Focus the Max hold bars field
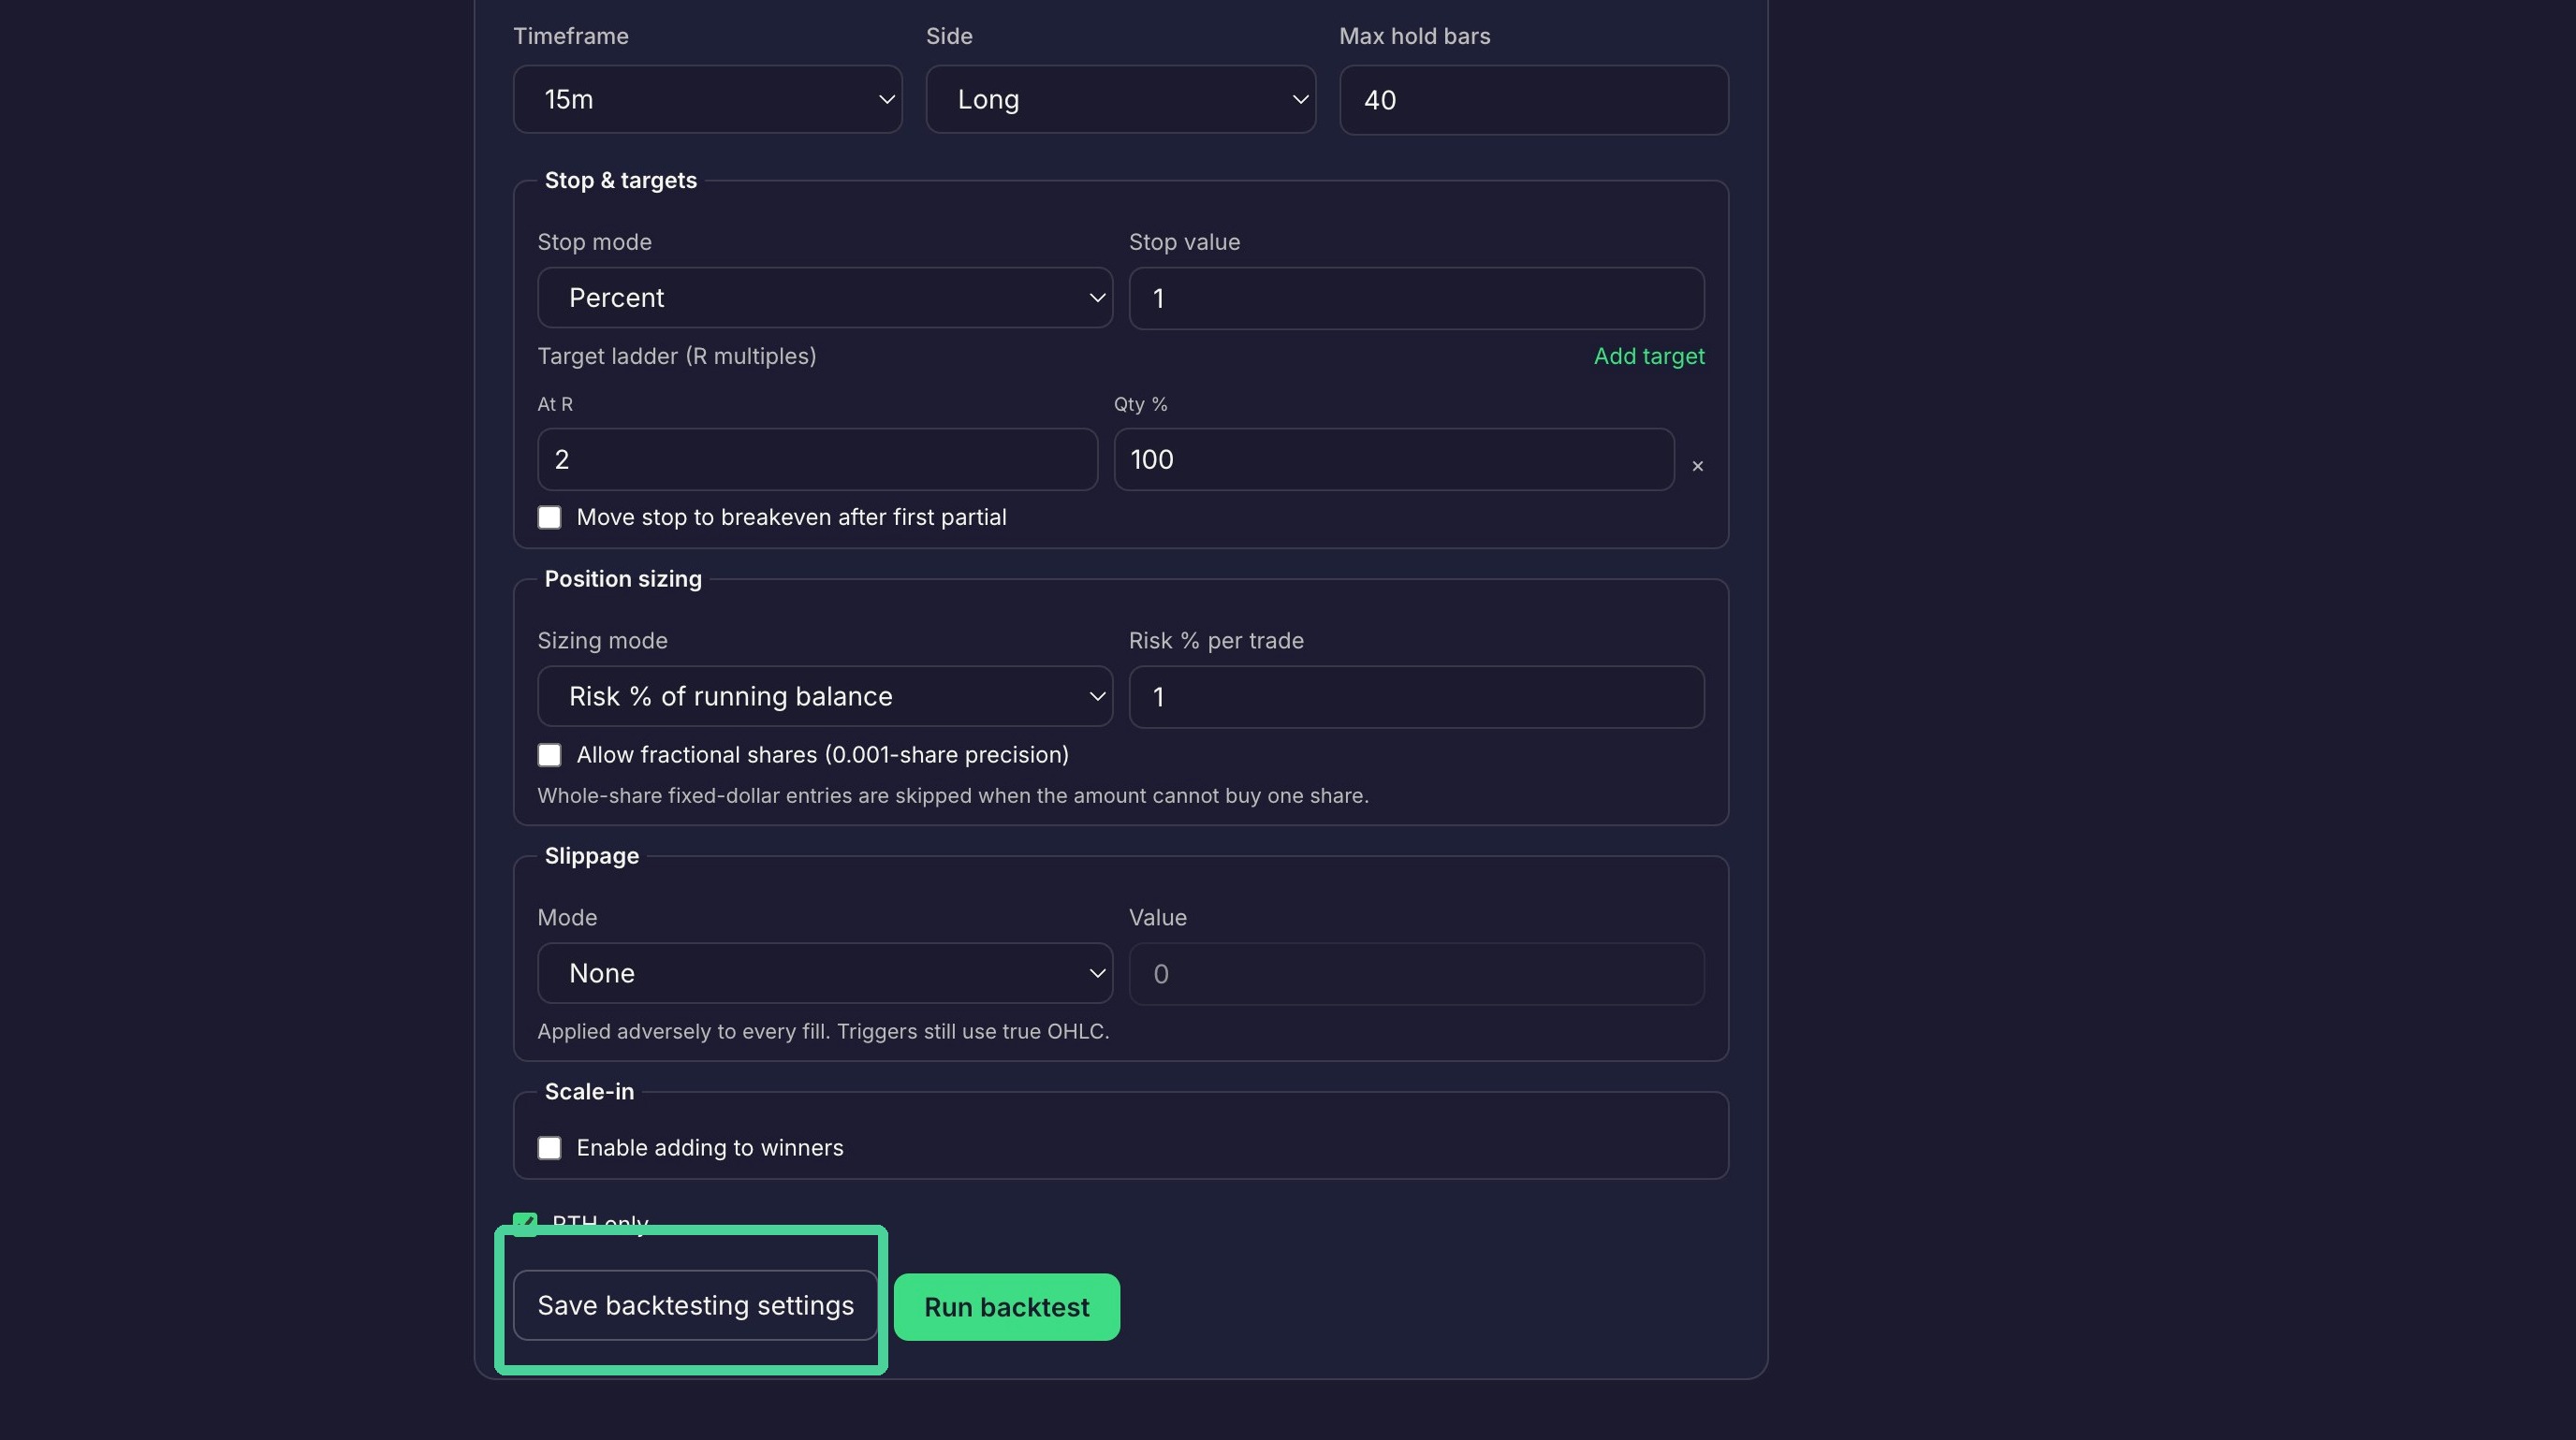Image resolution: width=2576 pixels, height=1440 pixels. tap(1533, 100)
